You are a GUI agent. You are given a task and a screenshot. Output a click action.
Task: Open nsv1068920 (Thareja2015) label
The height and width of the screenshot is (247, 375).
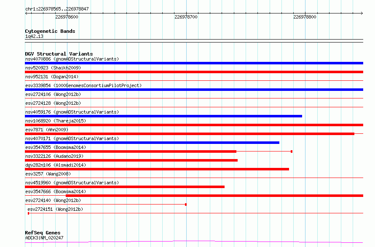coord(56,121)
